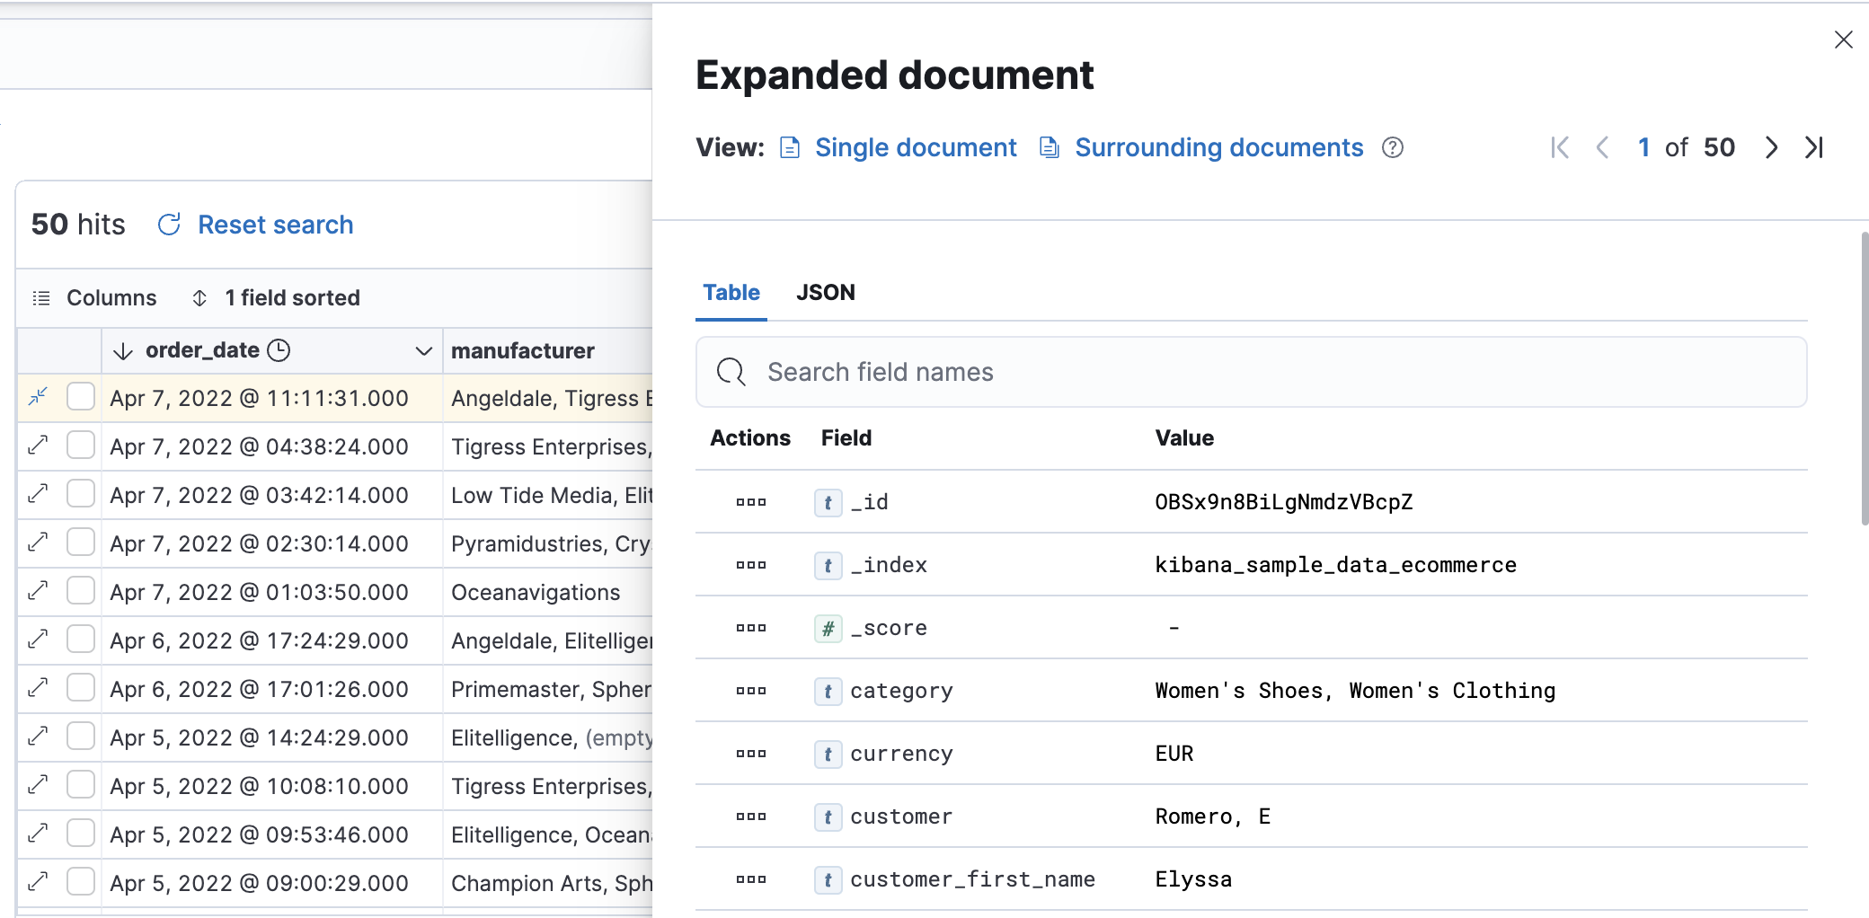Open Surrounding documents view

[1219, 147]
